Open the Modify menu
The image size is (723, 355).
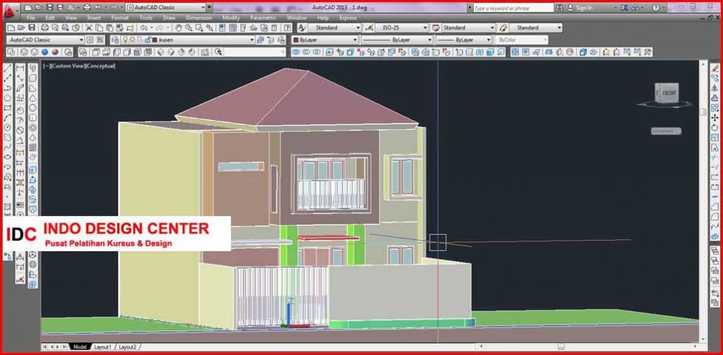click(x=231, y=18)
